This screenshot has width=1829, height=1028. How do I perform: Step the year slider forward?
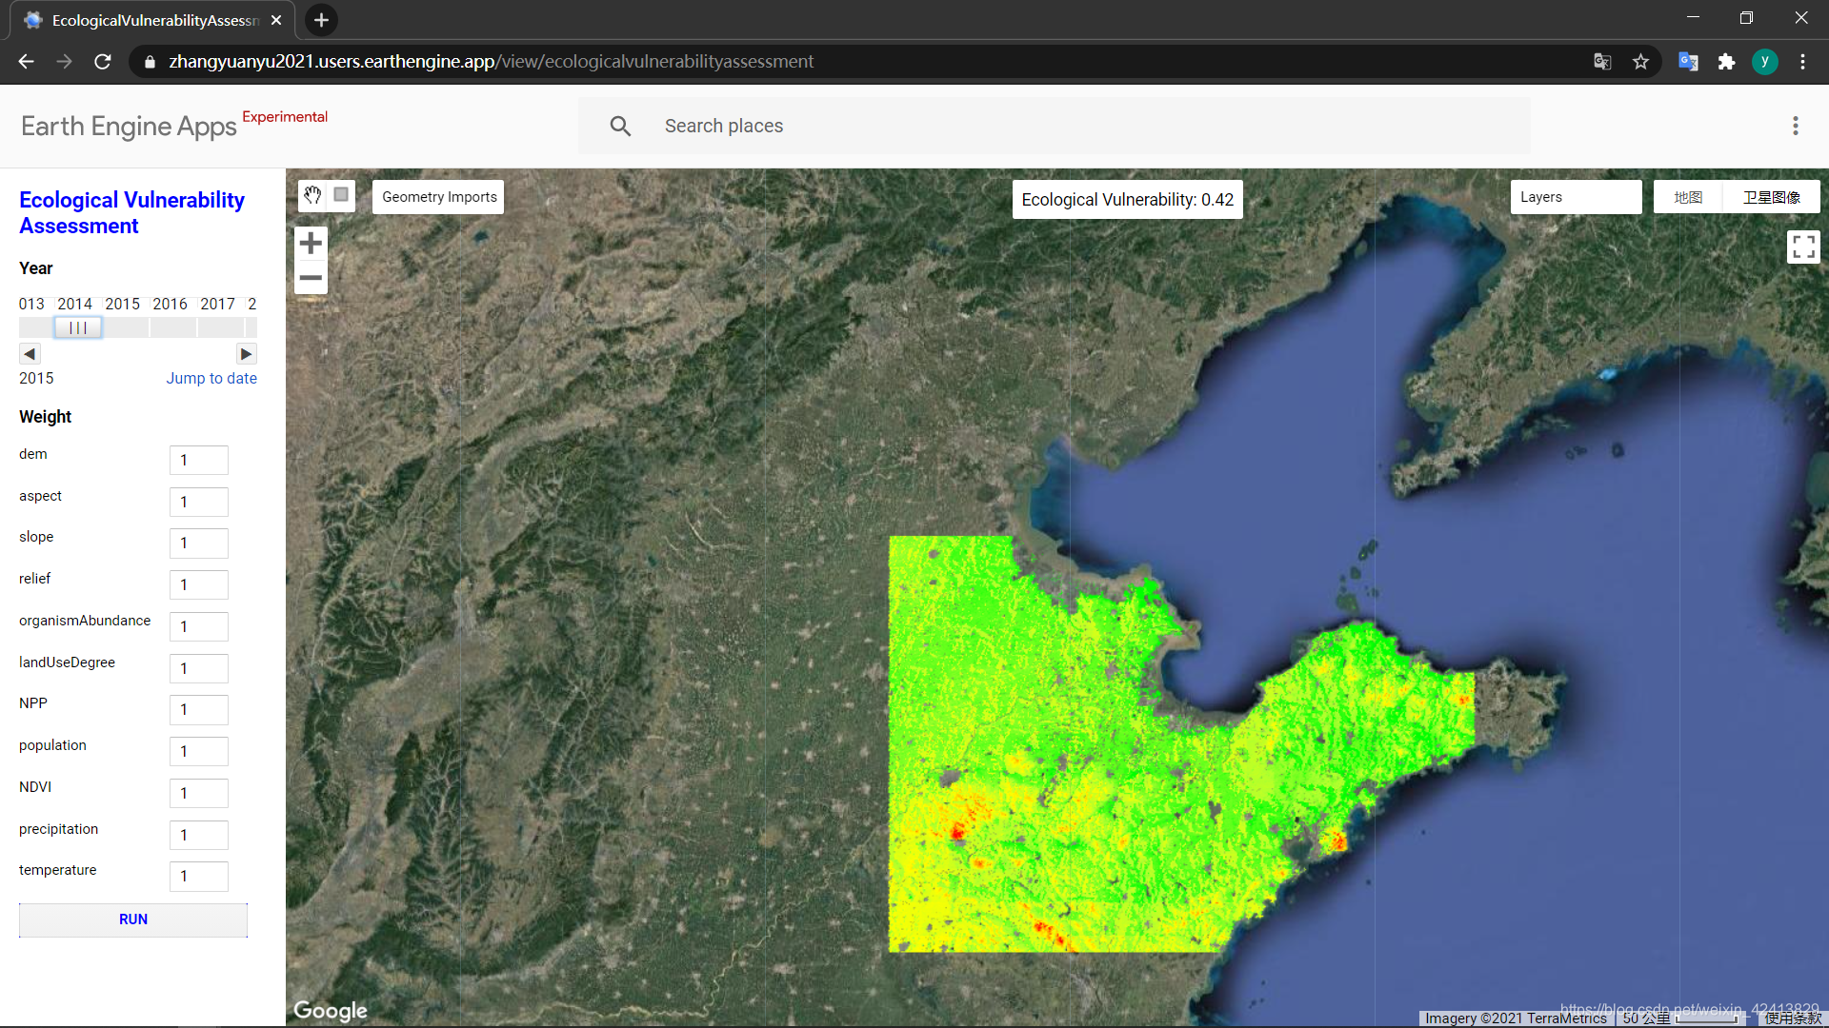(246, 354)
